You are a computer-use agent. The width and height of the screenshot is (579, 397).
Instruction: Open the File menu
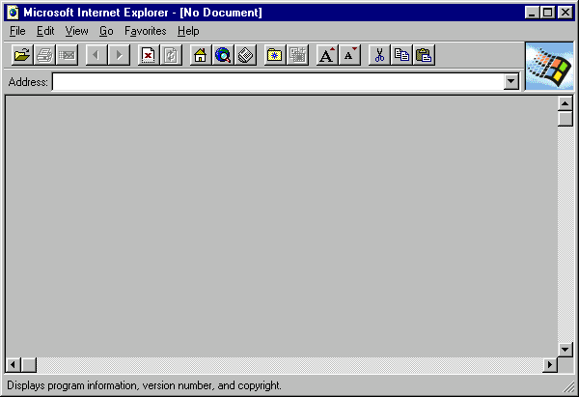click(17, 31)
